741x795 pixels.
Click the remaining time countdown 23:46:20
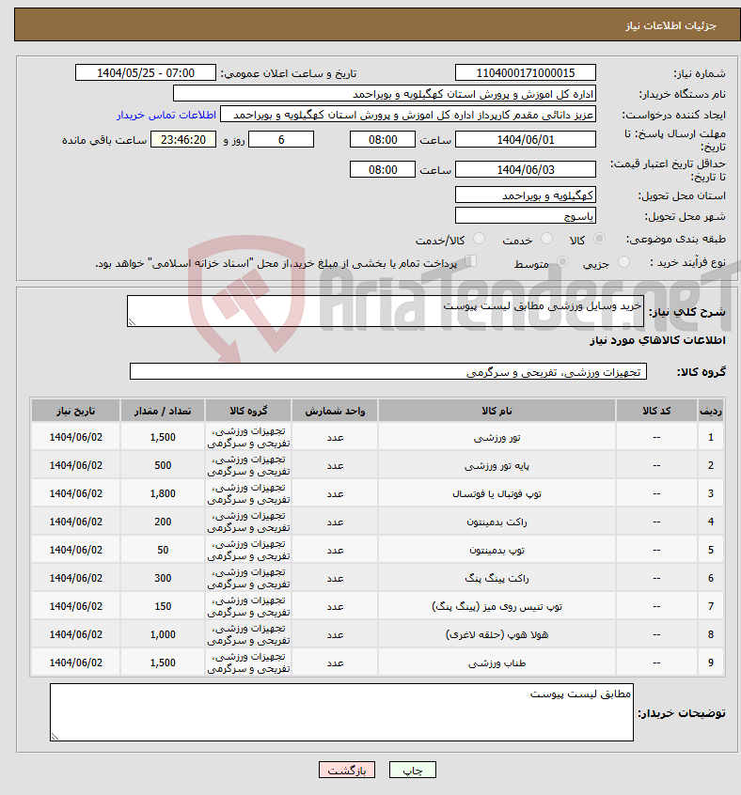[x=183, y=139]
